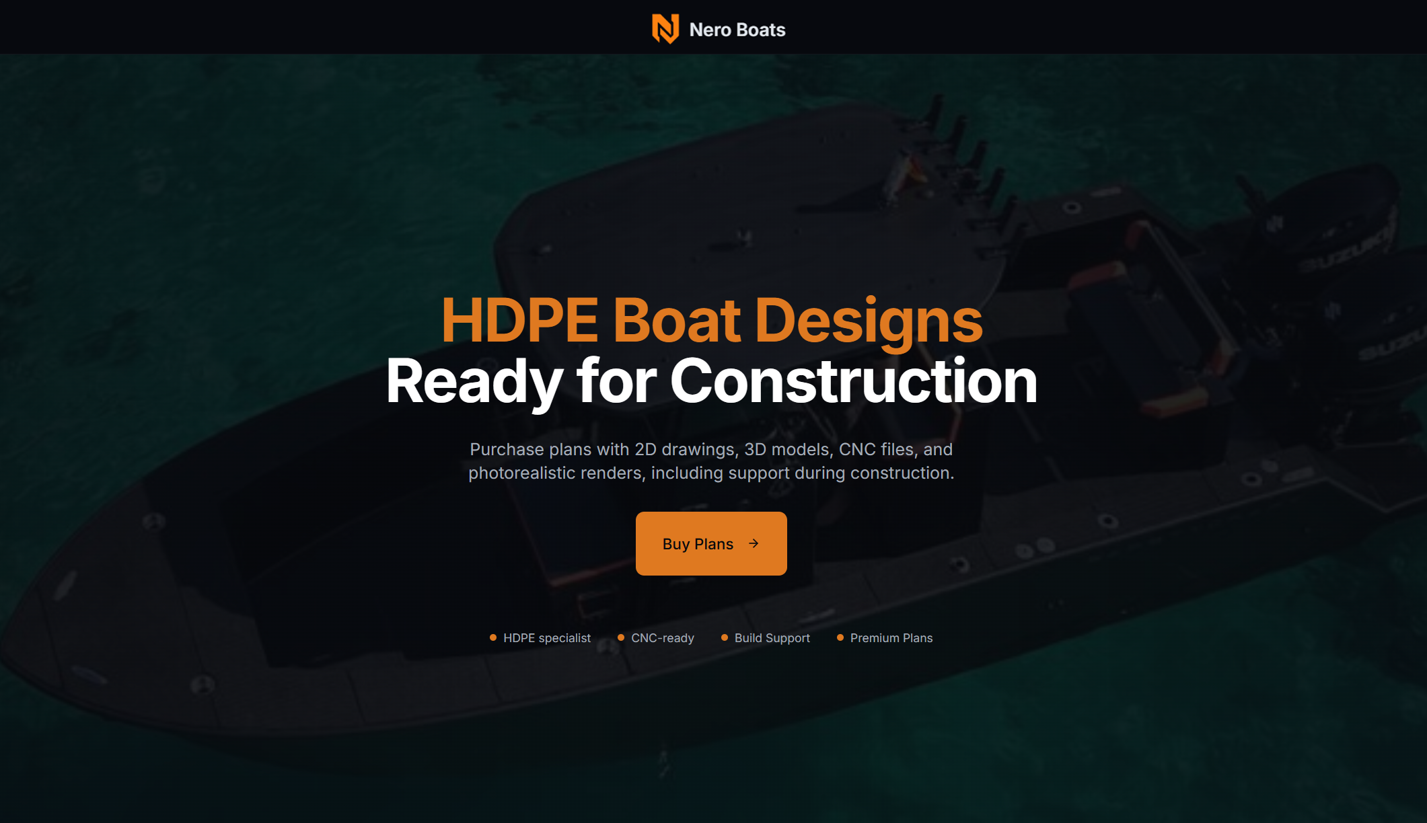Click the 'Purchase plans with 2D drawings' text line
The height and width of the screenshot is (823, 1427).
point(711,449)
